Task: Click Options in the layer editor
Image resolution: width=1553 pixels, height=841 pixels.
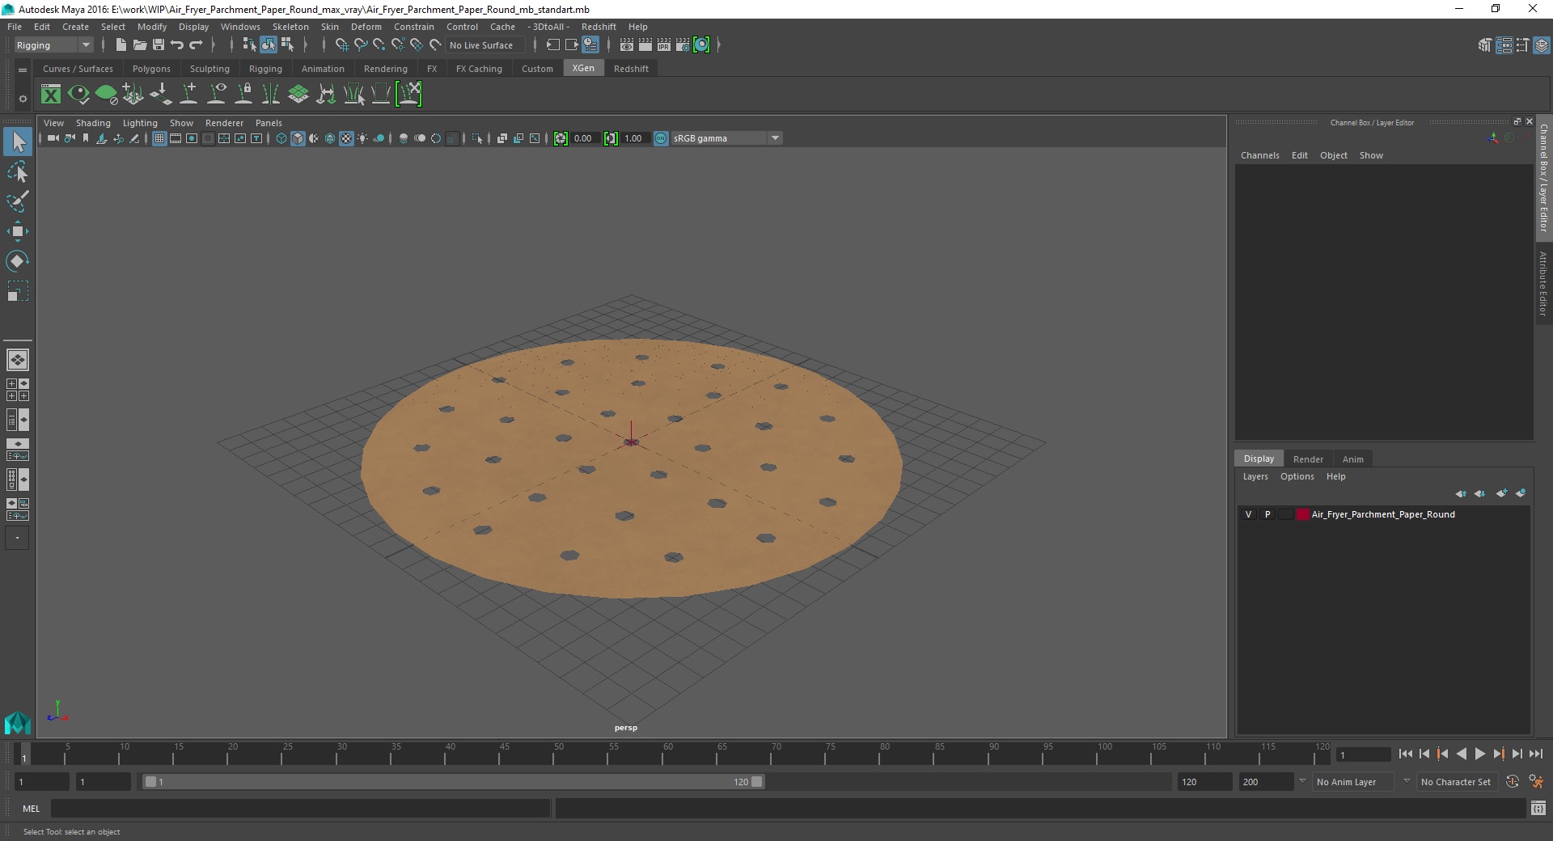Action: (x=1297, y=476)
